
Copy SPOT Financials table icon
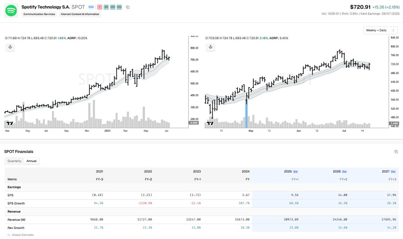coord(396,152)
